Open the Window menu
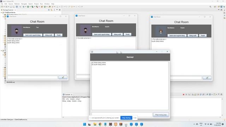 pos(47,4)
